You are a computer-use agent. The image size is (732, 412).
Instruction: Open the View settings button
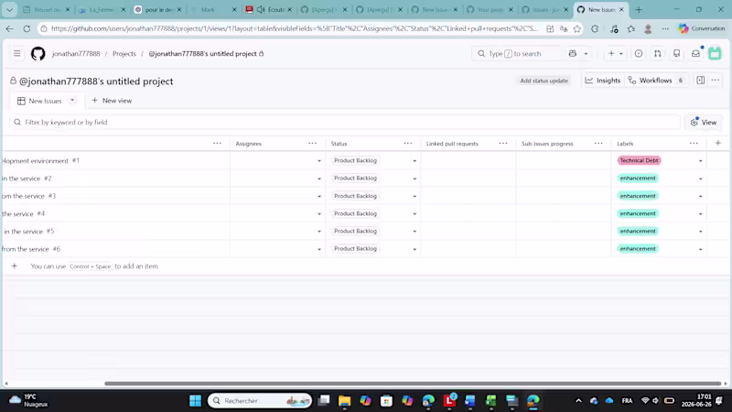[704, 123]
